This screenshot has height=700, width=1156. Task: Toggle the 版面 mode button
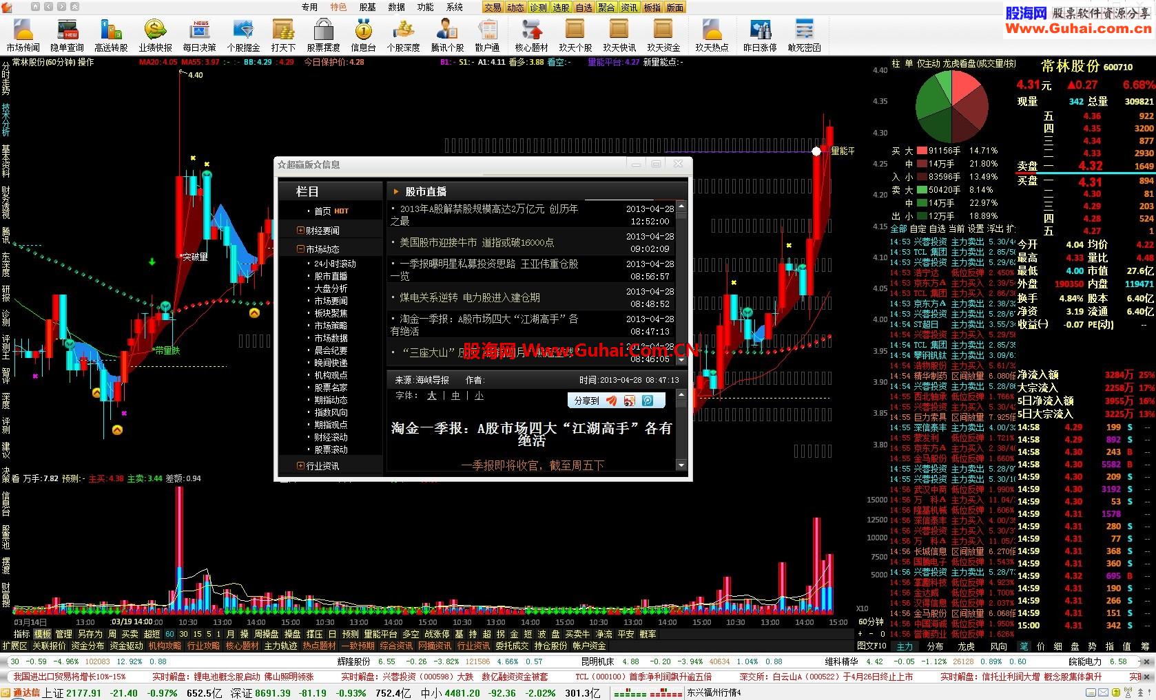pyautogui.click(x=674, y=8)
